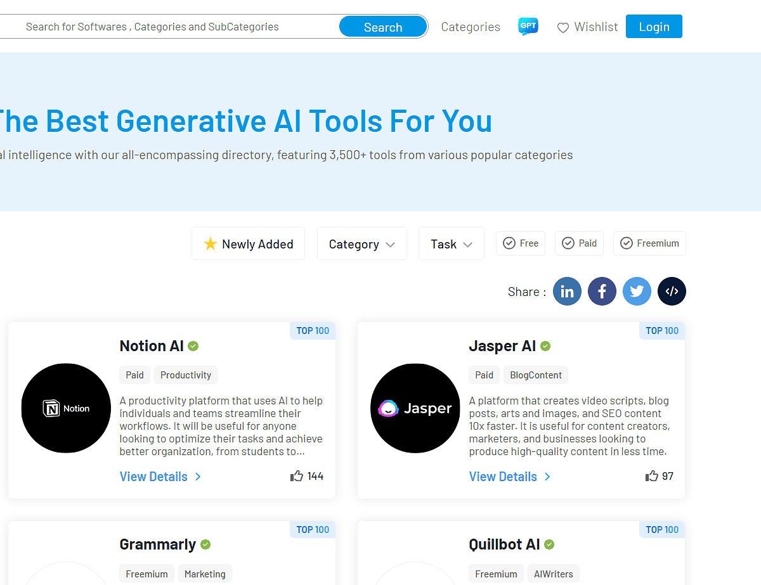The width and height of the screenshot is (761, 585).
Task: Expand the Task filter dropdown
Action: pyautogui.click(x=451, y=243)
